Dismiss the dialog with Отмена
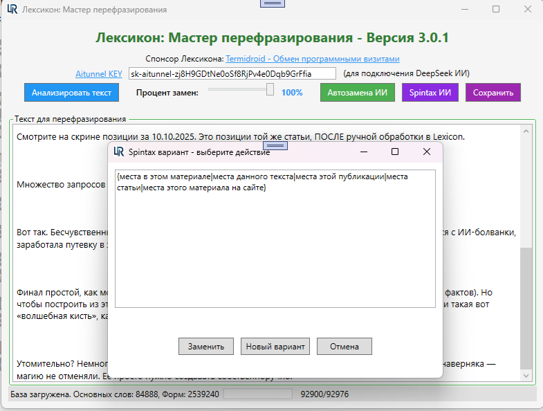Screen dimensions: 543x411 pyautogui.click(x=344, y=347)
